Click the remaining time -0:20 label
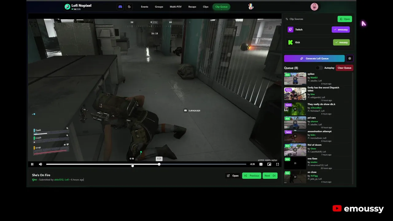Viewport: 393px width, 221px height. pyautogui.click(x=252, y=164)
